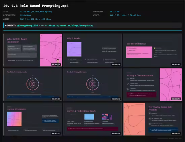Click the presenter face avatar in first thumbnail
This screenshot has height=142, width=185.
tap(58, 61)
